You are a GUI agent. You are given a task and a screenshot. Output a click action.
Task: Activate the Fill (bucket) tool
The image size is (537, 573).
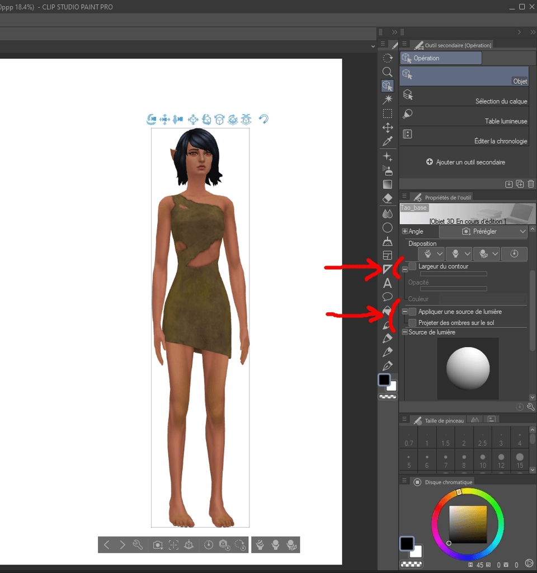[x=387, y=311]
